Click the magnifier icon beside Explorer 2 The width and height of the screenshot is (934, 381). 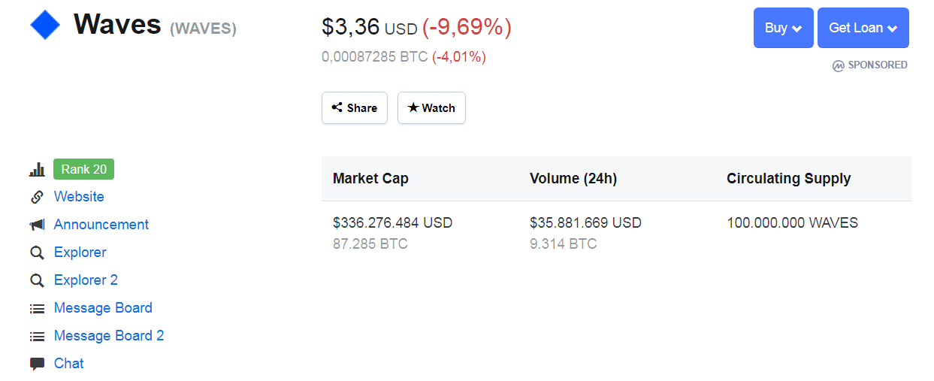pyautogui.click(x=37, y=280)
